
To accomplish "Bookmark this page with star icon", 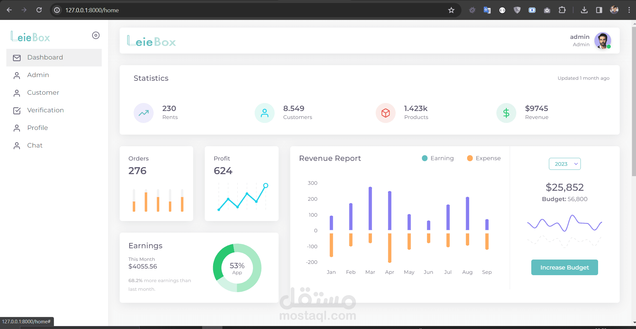I will (451, 10).
